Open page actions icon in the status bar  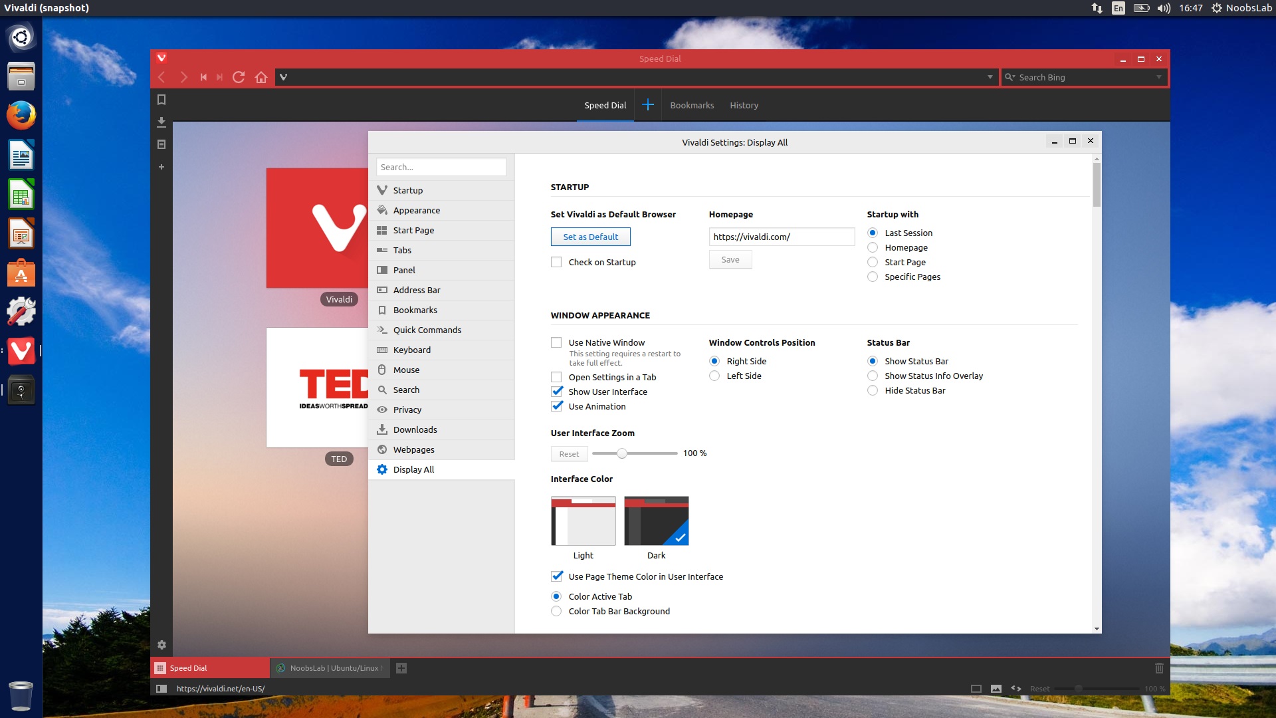pyautogui.click(x=1016, y=689)
